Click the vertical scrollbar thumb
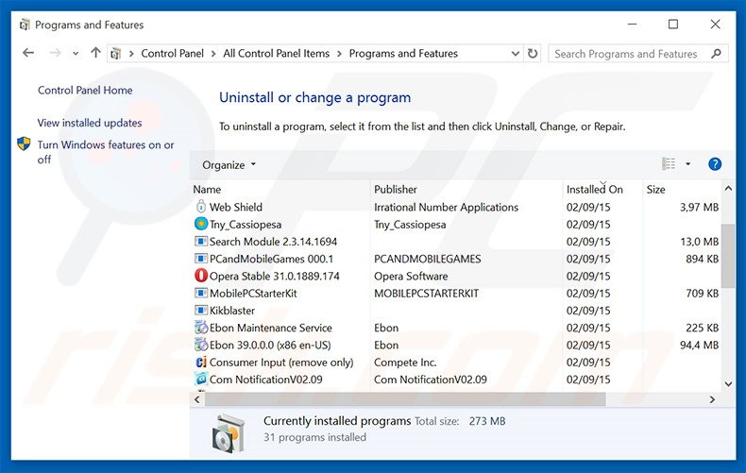Image resolution: width=746 pixels, height=473 pixels. coord(728,256)
